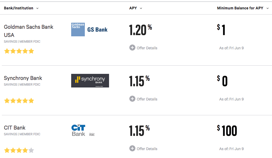The height and width of the screenshot is (158, 272).
Task: Click the APY column header label
Action: (133, 8)
